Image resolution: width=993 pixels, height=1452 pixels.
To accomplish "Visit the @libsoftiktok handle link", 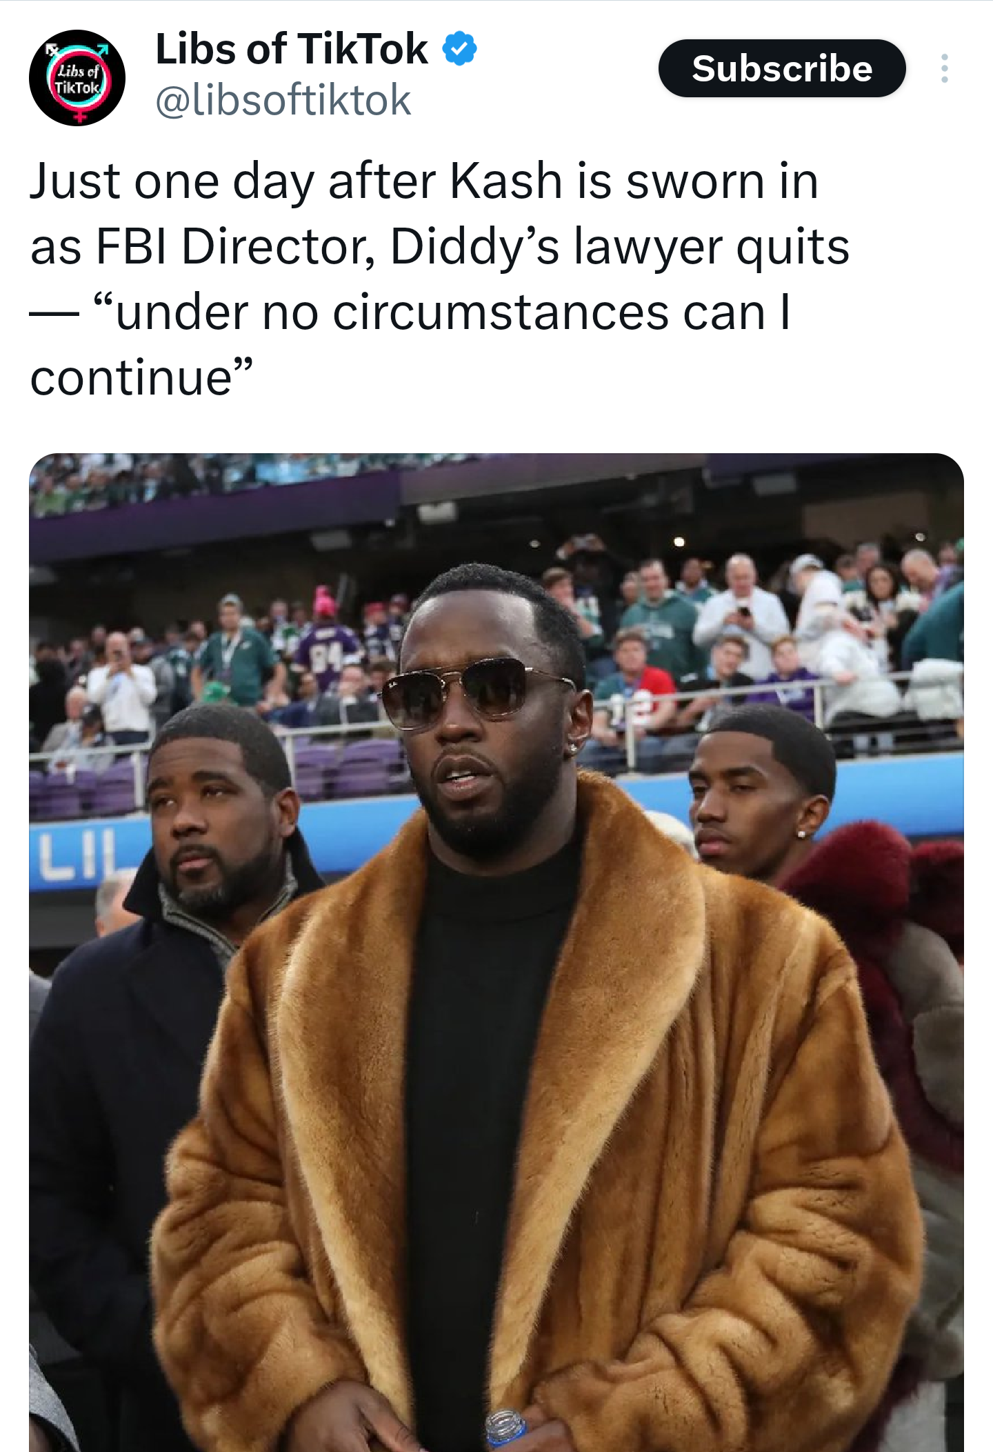I will click(283, 100).
